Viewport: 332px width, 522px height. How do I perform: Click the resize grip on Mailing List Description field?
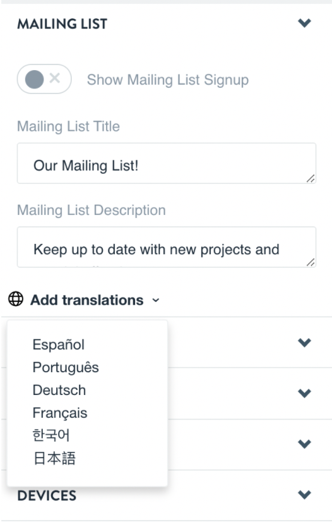click(311, 262)
